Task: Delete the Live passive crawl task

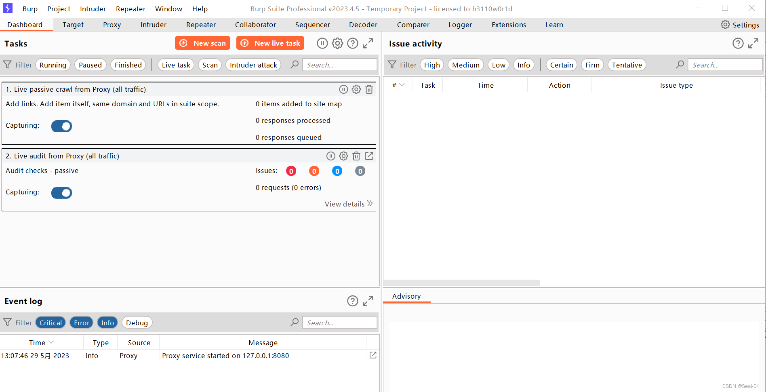Action: [369, 89]
